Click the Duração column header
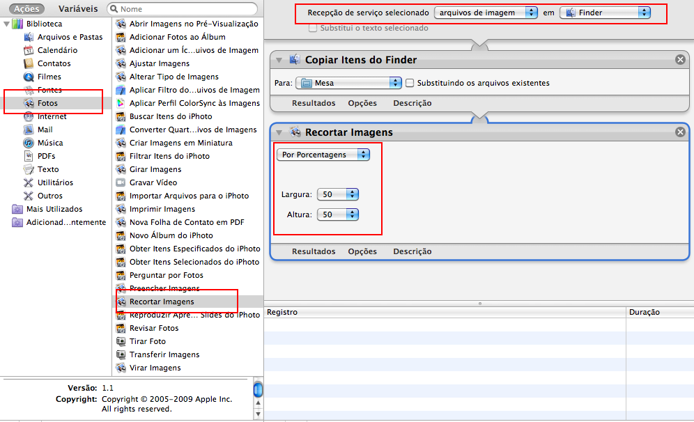This screenshot has width=694, height=422. [x=660, y=312]
